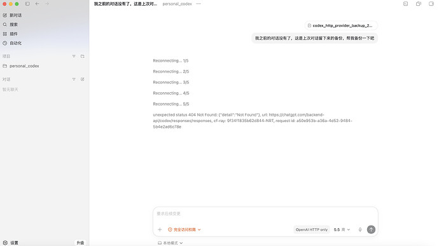Open the 5.5 model selector dropdown
The image size is (439, 246).
click(342, 229)
